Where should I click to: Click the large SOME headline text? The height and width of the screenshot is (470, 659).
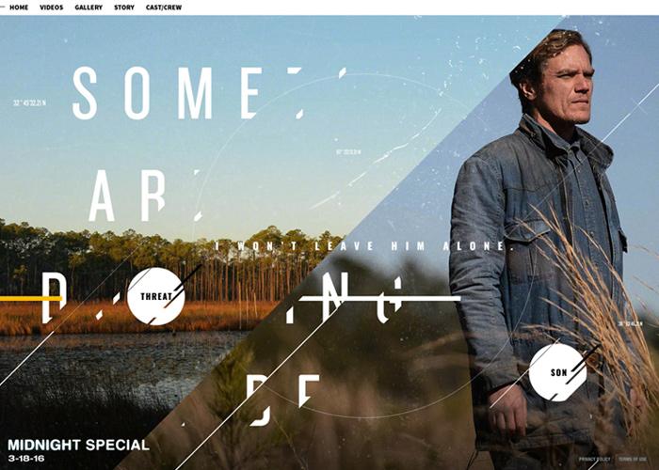point(169,93)
